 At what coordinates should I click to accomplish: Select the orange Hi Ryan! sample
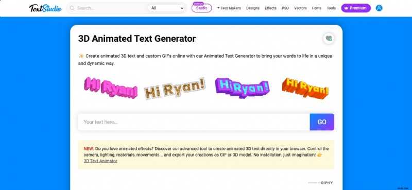click(305, 88)
